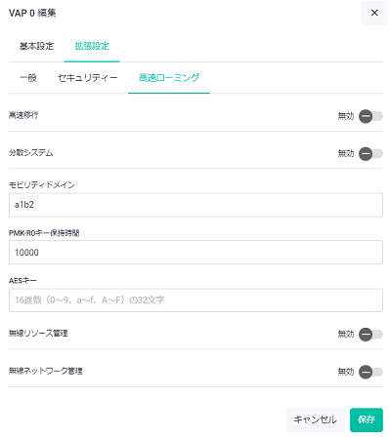Turn on 無線リソース管理 toggle
390x438 pixels.
[x=370, y=334]
